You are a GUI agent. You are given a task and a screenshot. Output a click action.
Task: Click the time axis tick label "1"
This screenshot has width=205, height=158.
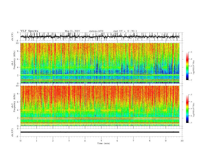point(36,141)
